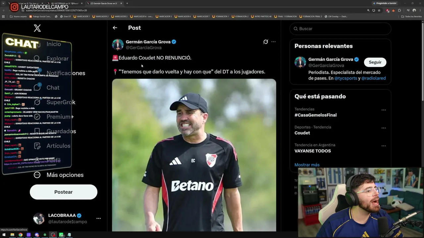Follow Germán García Grova with Seguir

tap(375, 62)
